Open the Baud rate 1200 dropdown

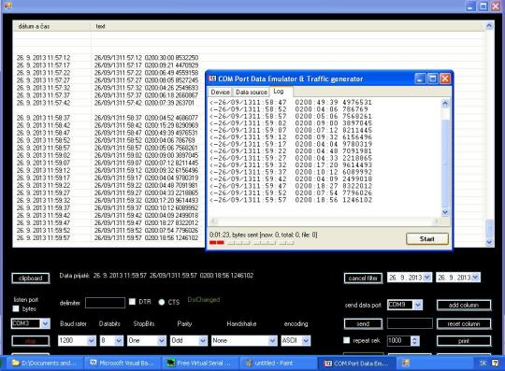92,340
